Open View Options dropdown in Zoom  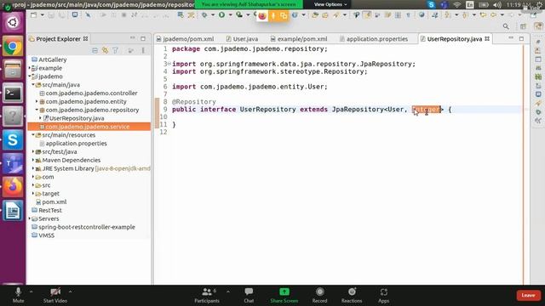click(x=330, y=4)
